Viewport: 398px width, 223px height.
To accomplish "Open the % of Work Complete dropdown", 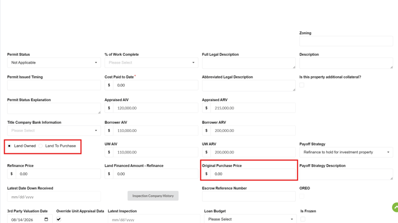I will point(151,62).
